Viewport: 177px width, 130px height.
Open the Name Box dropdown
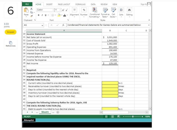(x=42, y=25)
